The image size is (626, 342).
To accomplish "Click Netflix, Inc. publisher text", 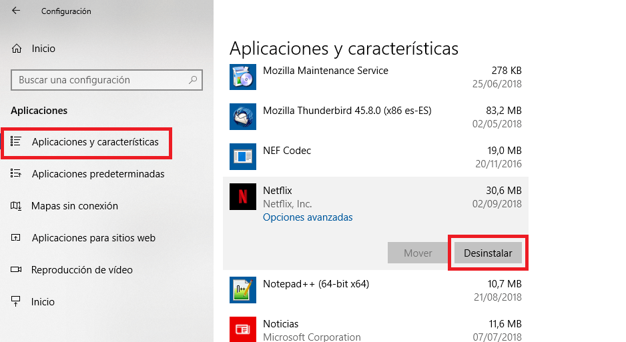I will pos(287,204).
